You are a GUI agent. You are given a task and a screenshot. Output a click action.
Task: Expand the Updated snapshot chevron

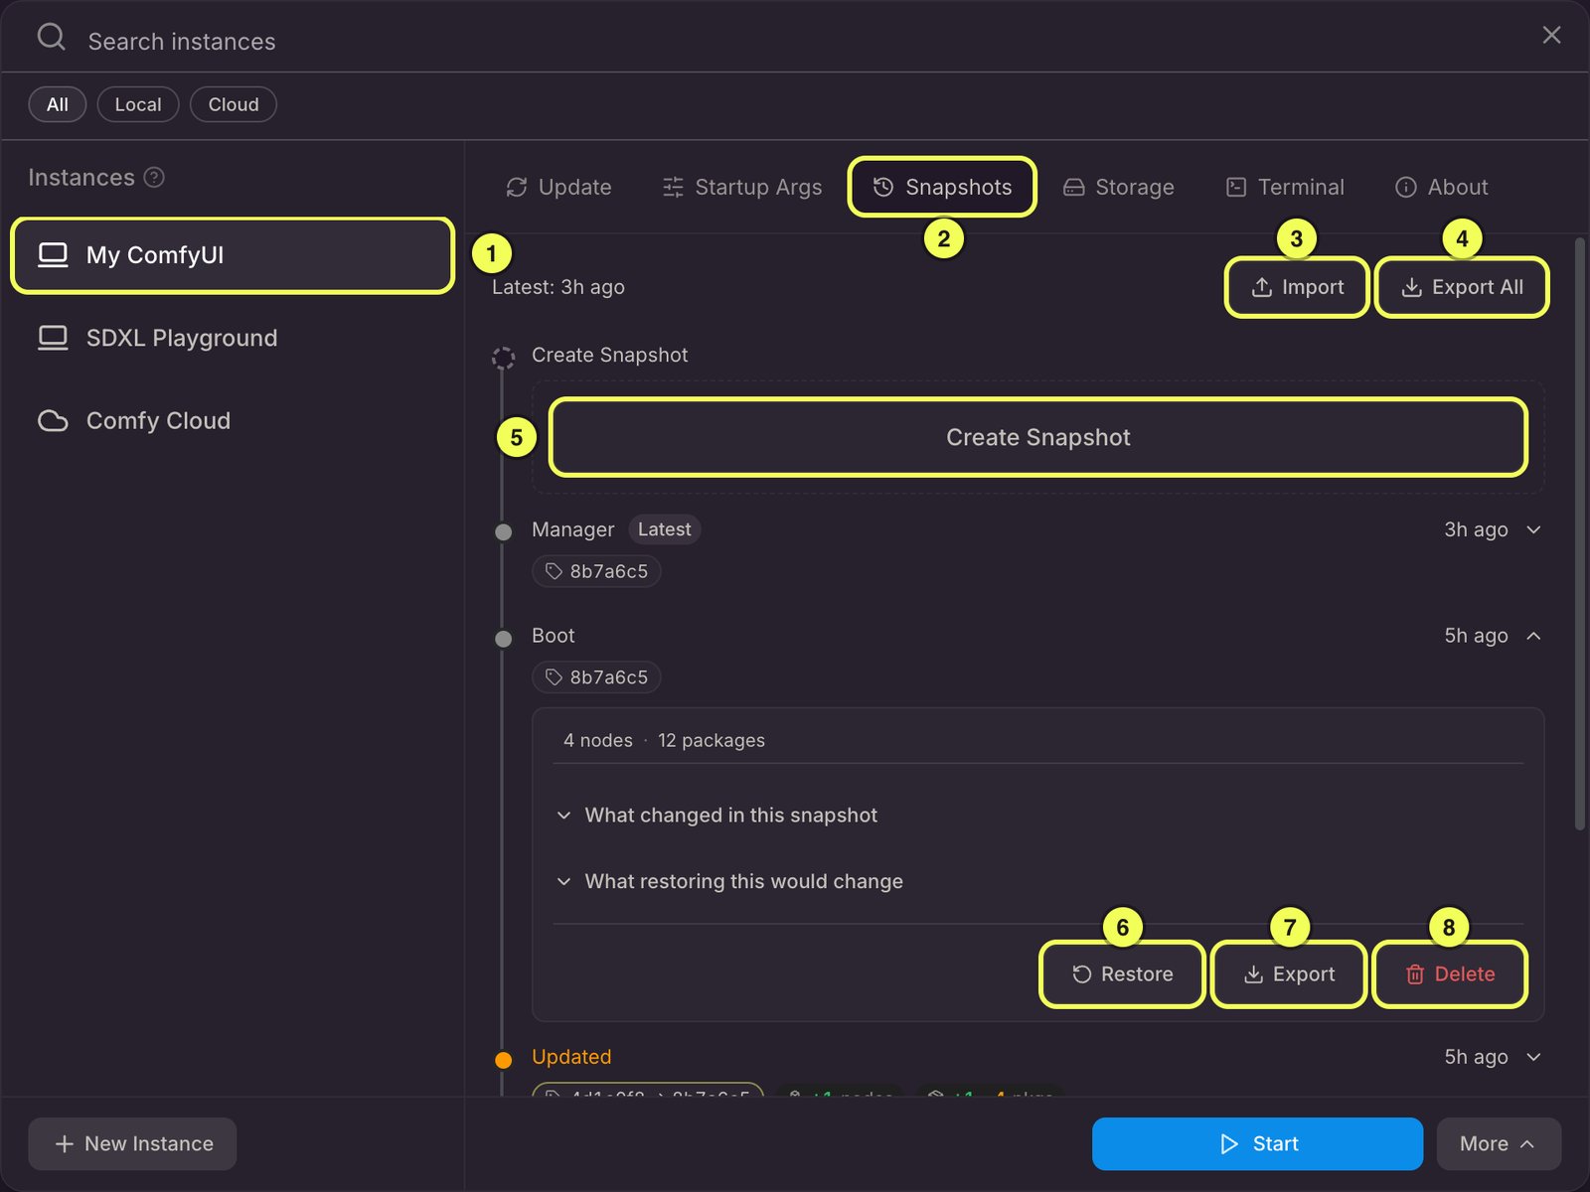coord(1533,1057)
